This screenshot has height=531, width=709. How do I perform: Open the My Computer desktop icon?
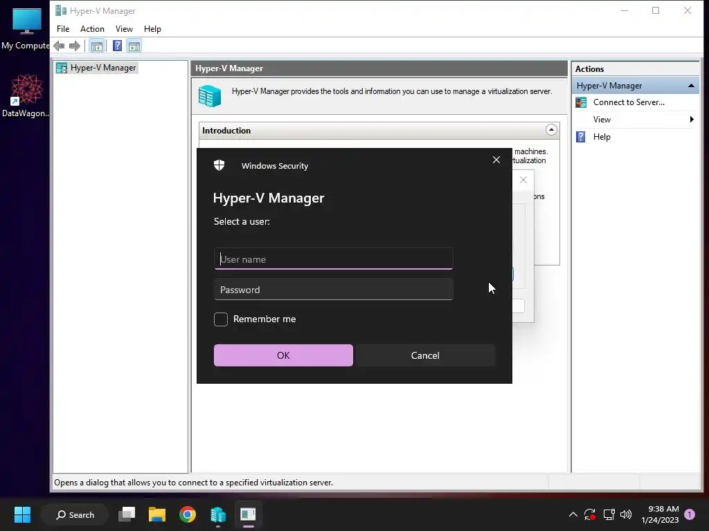click(26, 27)
